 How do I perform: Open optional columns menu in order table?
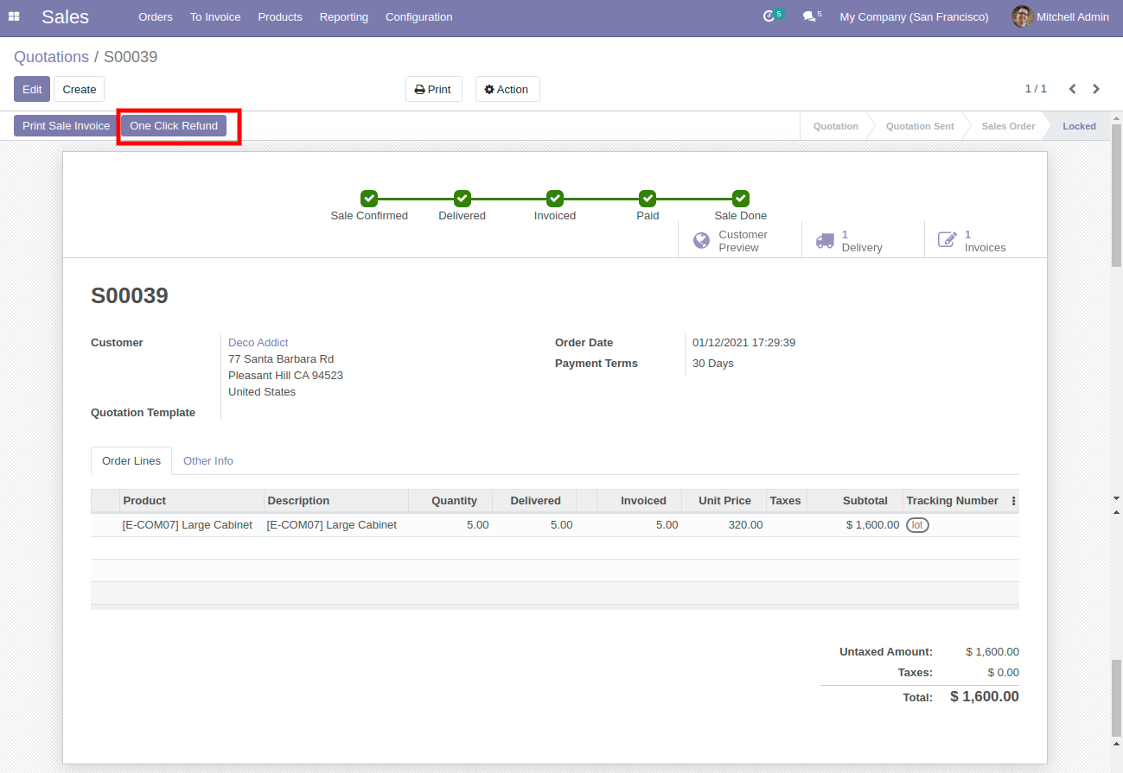pos(1013,501)
